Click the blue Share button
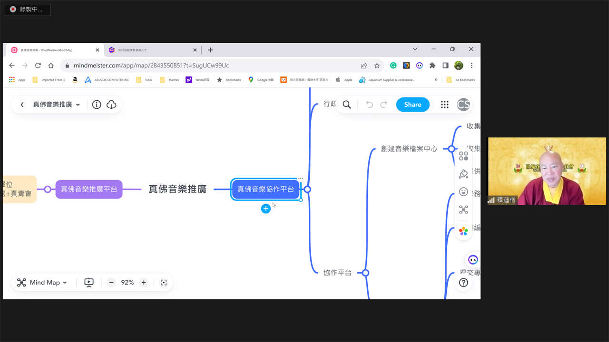This screenshot has width=609, height=342. point(413,104)
